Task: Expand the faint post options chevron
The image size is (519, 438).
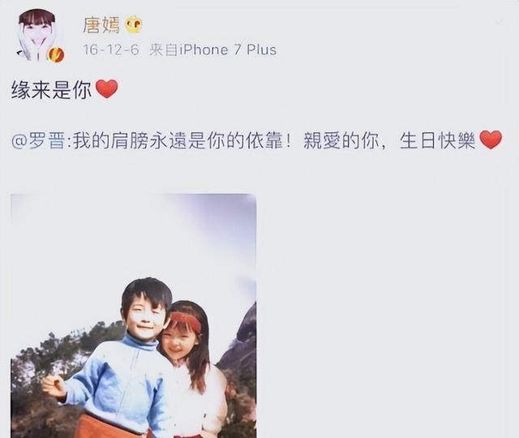Action: click(x=500, y=23)
